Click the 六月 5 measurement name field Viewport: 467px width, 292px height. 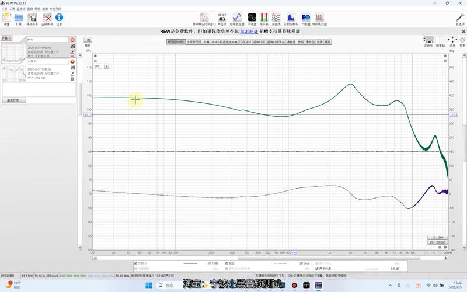pos(48,61)
